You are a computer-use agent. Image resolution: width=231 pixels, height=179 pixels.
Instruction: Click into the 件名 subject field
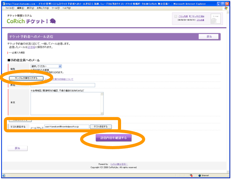click(62, 85)
